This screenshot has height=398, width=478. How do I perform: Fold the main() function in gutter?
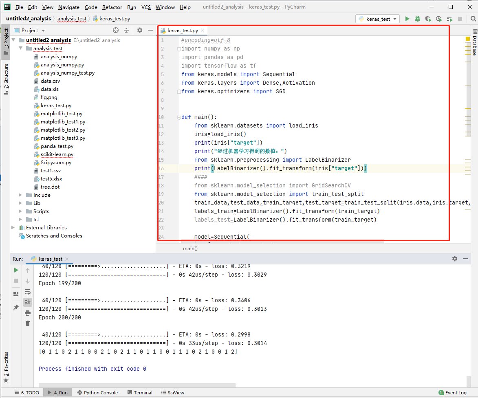point(179,117)
